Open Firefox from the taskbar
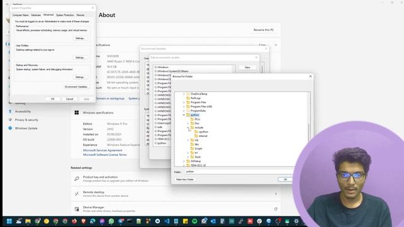The image size is (404, 227). [x=74, y=221]
